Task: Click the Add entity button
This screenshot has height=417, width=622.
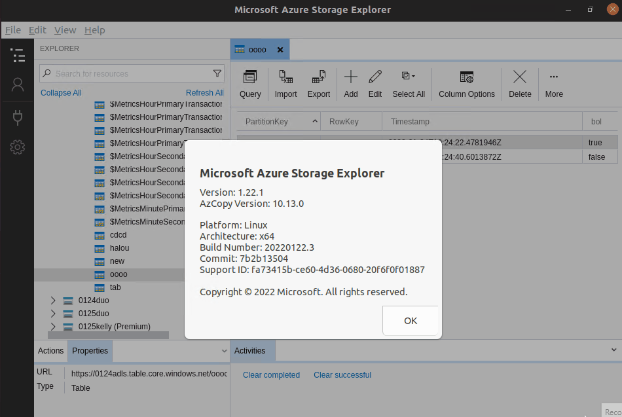Action: [x=351, y=84]
